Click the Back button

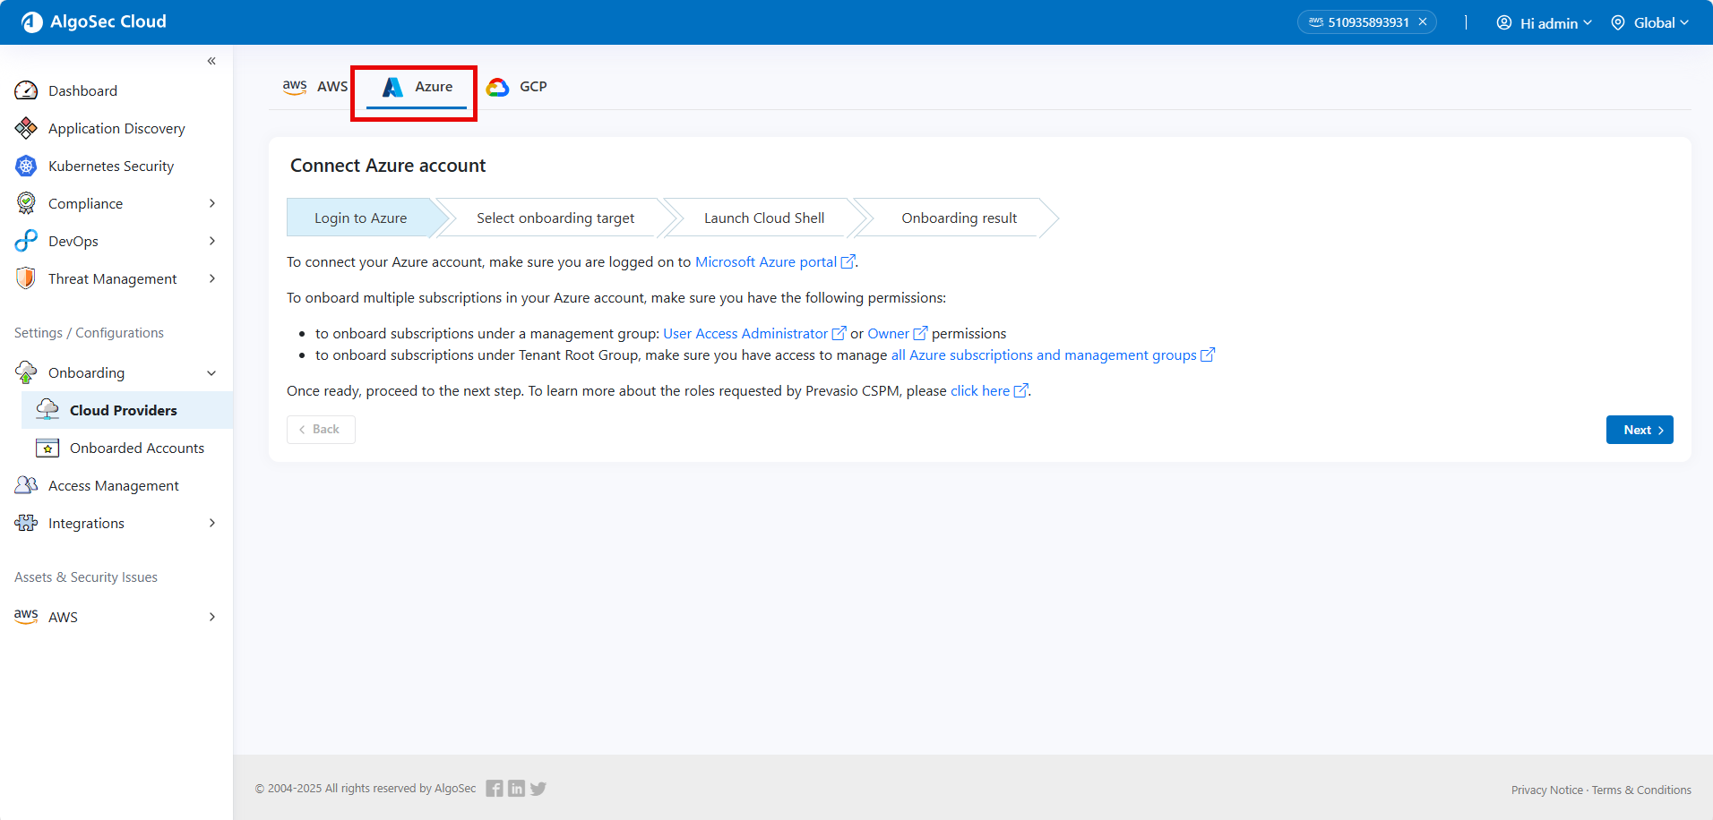(321, 430)
